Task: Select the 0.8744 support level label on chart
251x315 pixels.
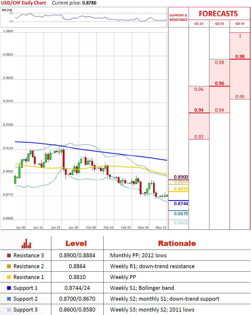Action: [181, 204]
